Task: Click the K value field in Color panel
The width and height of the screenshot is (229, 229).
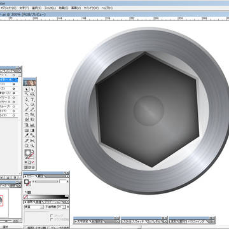Action: point(63,181)
